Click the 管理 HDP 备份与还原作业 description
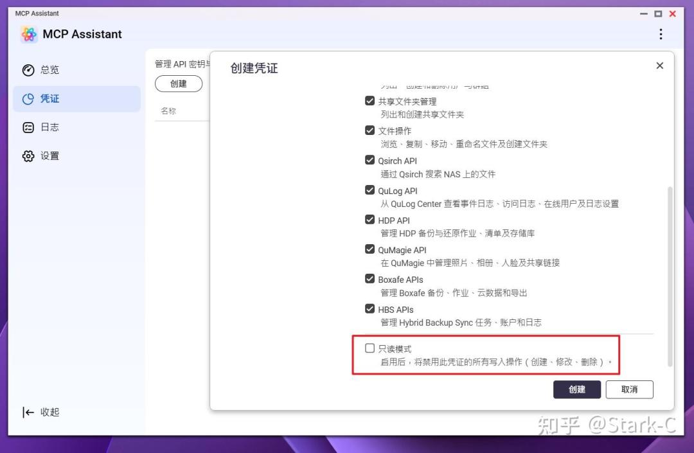The height and width of the screenshot is (453, 694). point(458,233)
